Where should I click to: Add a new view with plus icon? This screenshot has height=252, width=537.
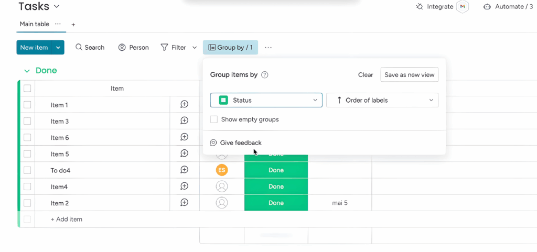pyautogui.click(x=73, y=25)
